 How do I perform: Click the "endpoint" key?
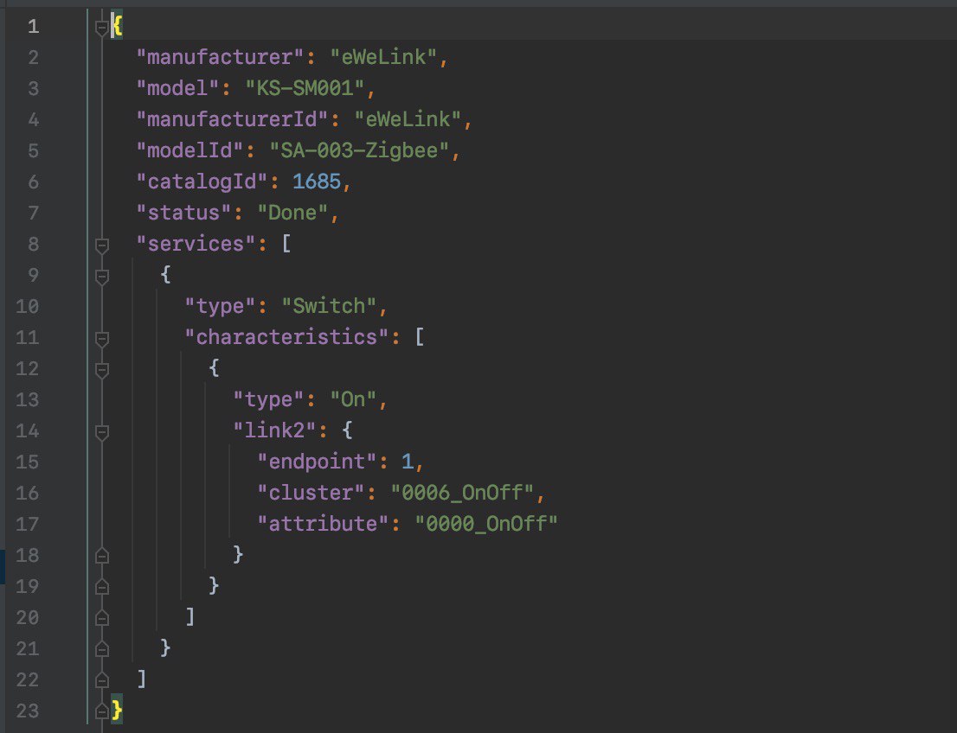317,461
